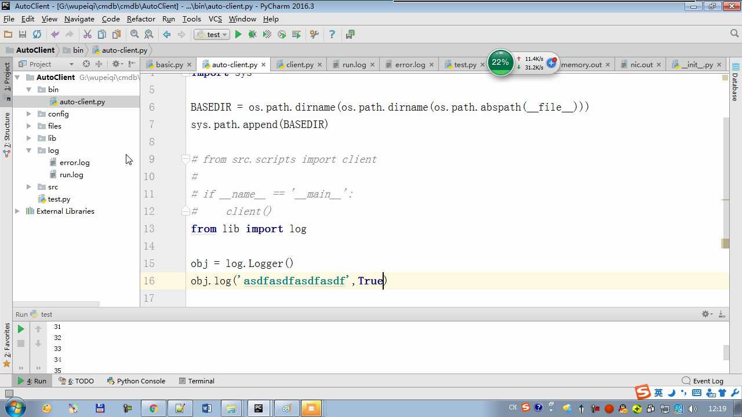742x417 pixels.
Task: Switch to the nic.out tab
Action: tap(641, 65)
